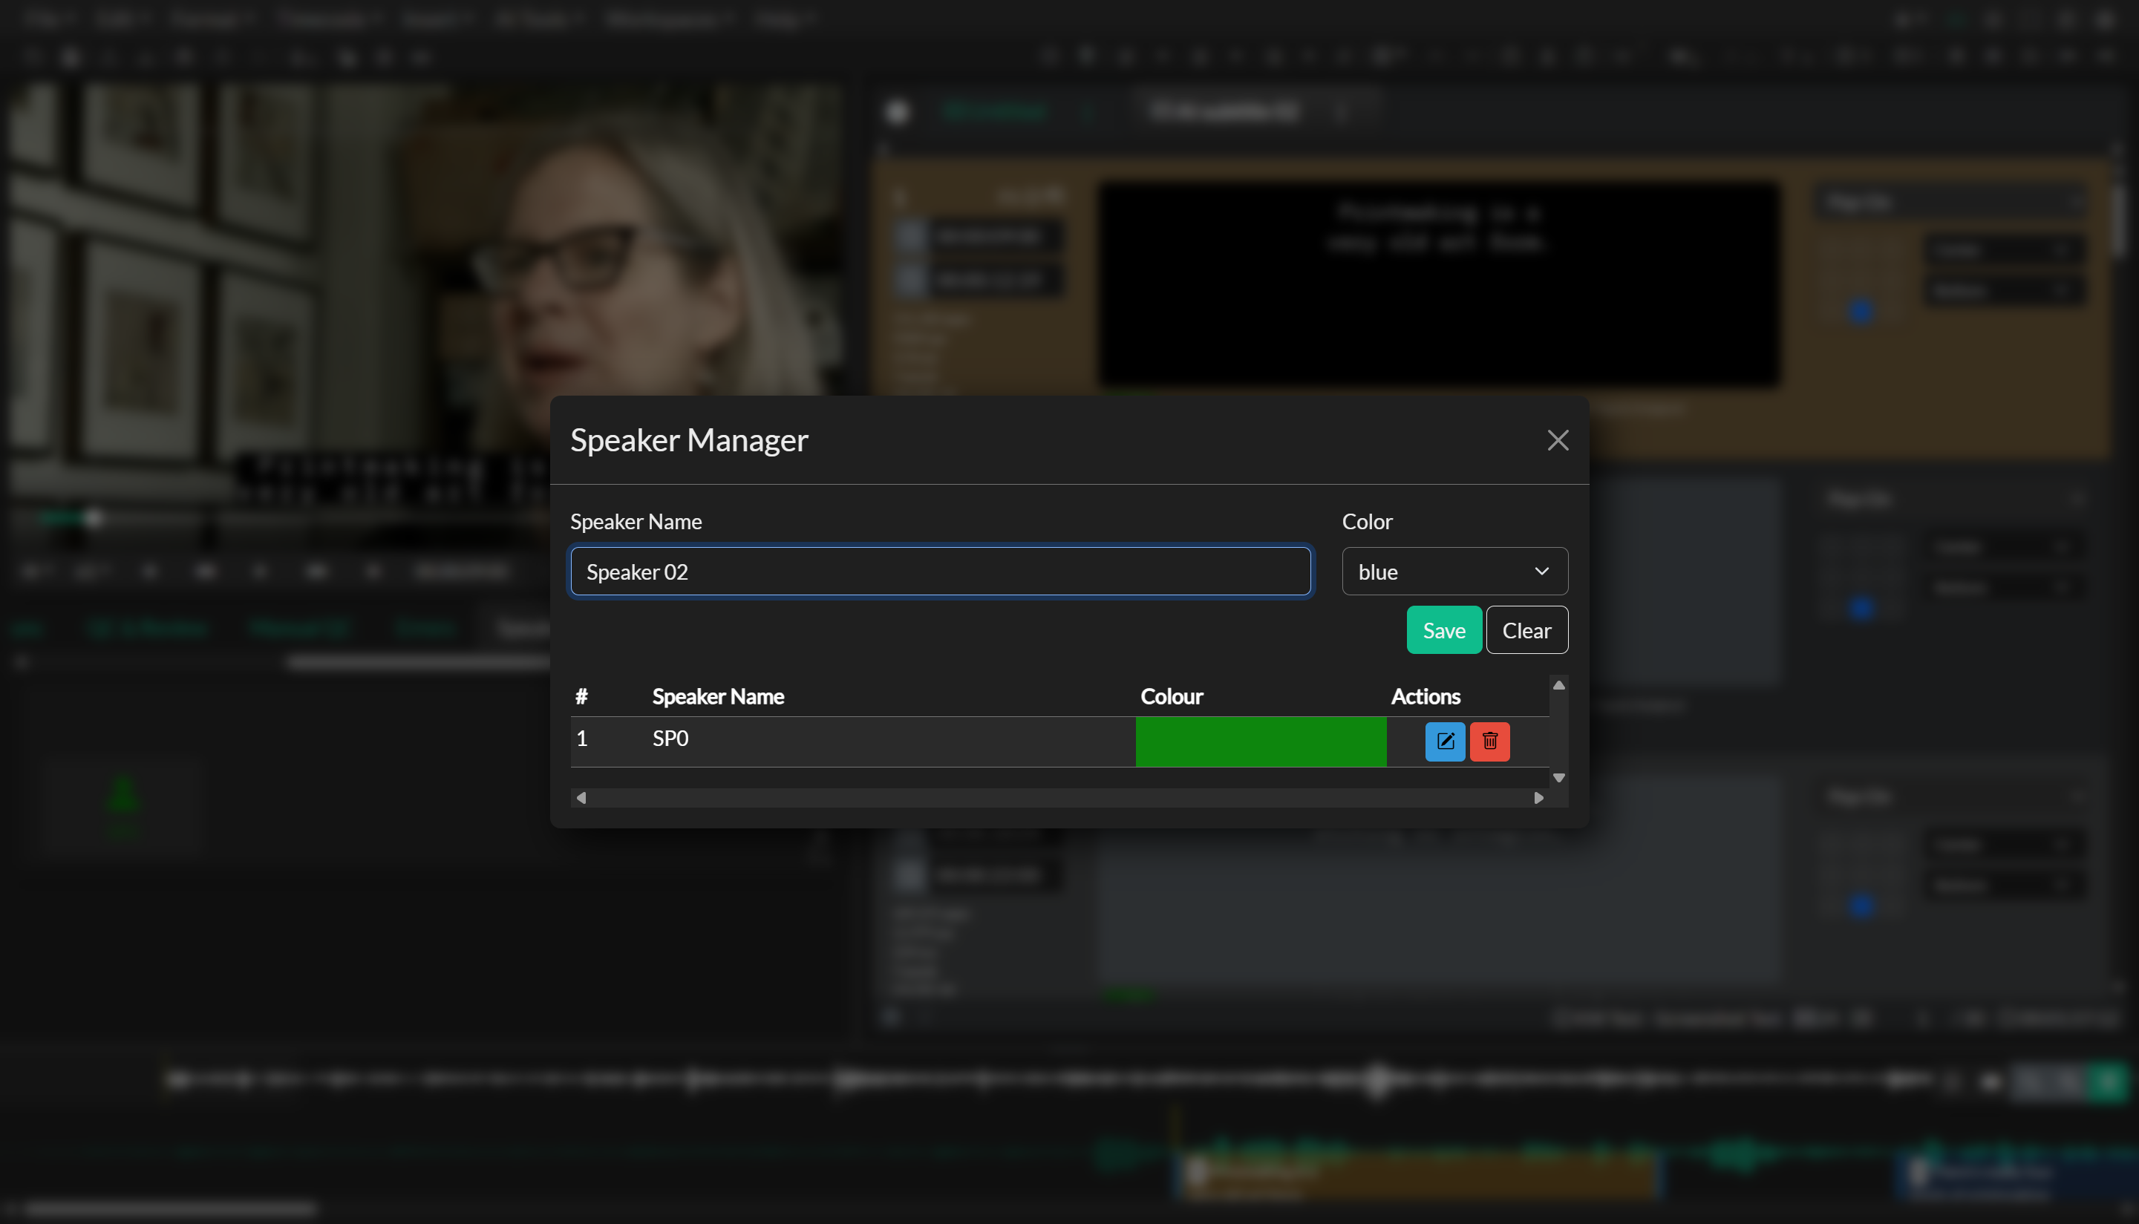The image size is (2139, 1224).
Task: Select the green colour swatch for SP0
Action: (x=1261, y=742)
